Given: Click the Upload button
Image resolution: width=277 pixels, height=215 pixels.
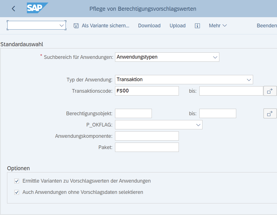Looking at the screenshot, I should click(x=177, y=26).
